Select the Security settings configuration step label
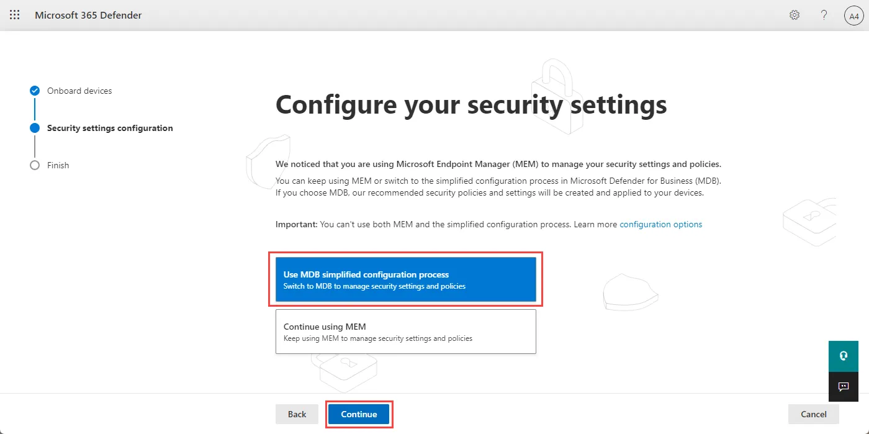This screenshot has width=869, height=434. tap(110, 128)
